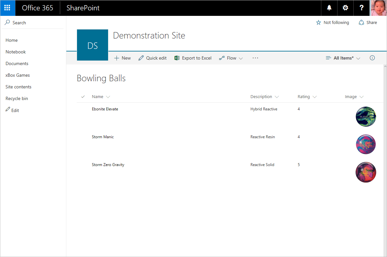Open the Flow dropdown

pos(231,58)
